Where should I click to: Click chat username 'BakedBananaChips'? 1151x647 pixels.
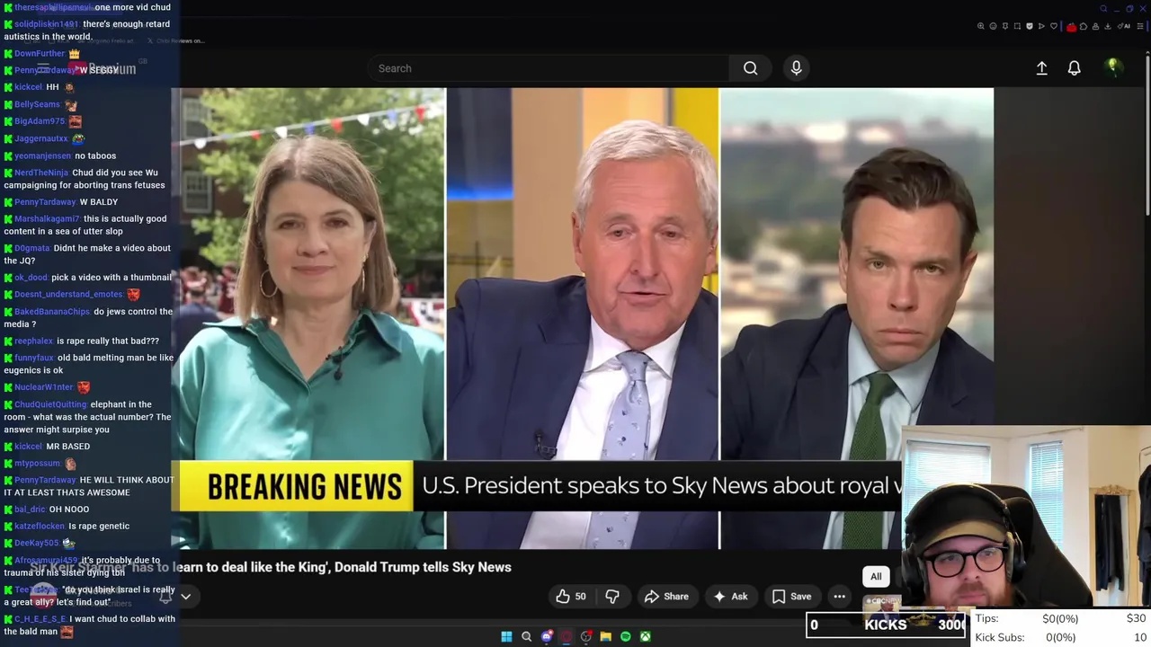(x=52, y=312)
